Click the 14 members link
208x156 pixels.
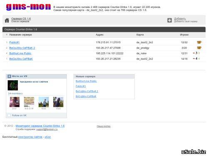coord(15,94)
